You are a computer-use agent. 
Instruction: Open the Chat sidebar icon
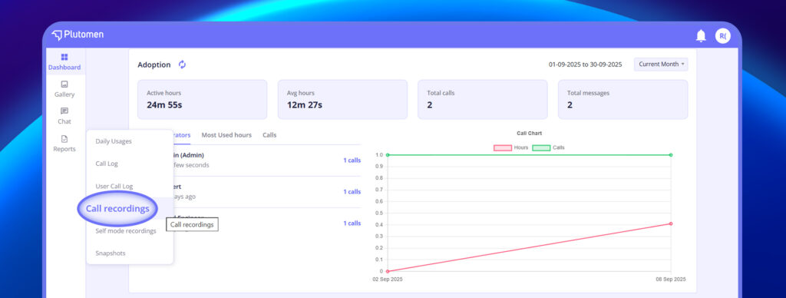point(64,111)
